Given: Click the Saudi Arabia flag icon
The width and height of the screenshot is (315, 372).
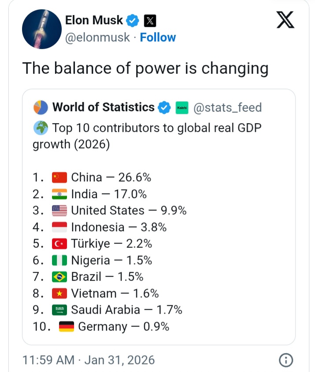Looking at the screenshot, I should (59, 310).
